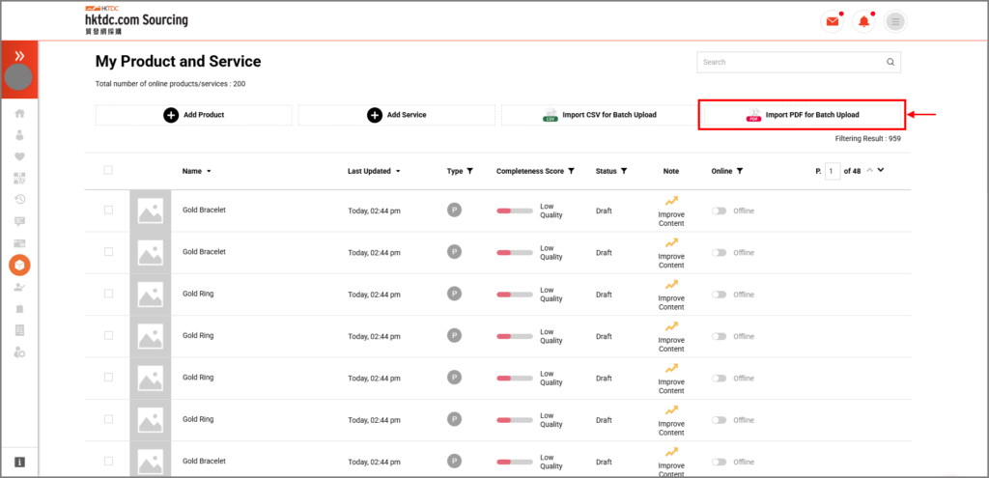The height and width of the screenshot is (478, 989).
Task: Open the heart favorites icon in sidebar
Action: pyautogui.click(x=19, y=156)
